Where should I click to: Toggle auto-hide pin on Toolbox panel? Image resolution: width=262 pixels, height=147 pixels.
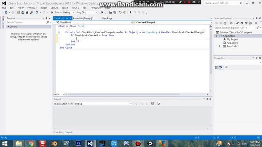click(x=46, y=18)
